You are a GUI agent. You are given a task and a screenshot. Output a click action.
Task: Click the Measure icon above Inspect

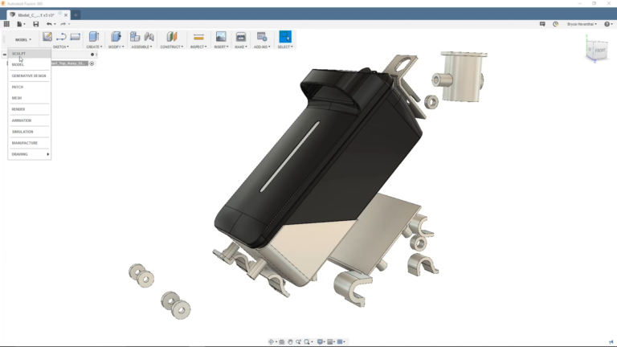[x=198, y=37]
